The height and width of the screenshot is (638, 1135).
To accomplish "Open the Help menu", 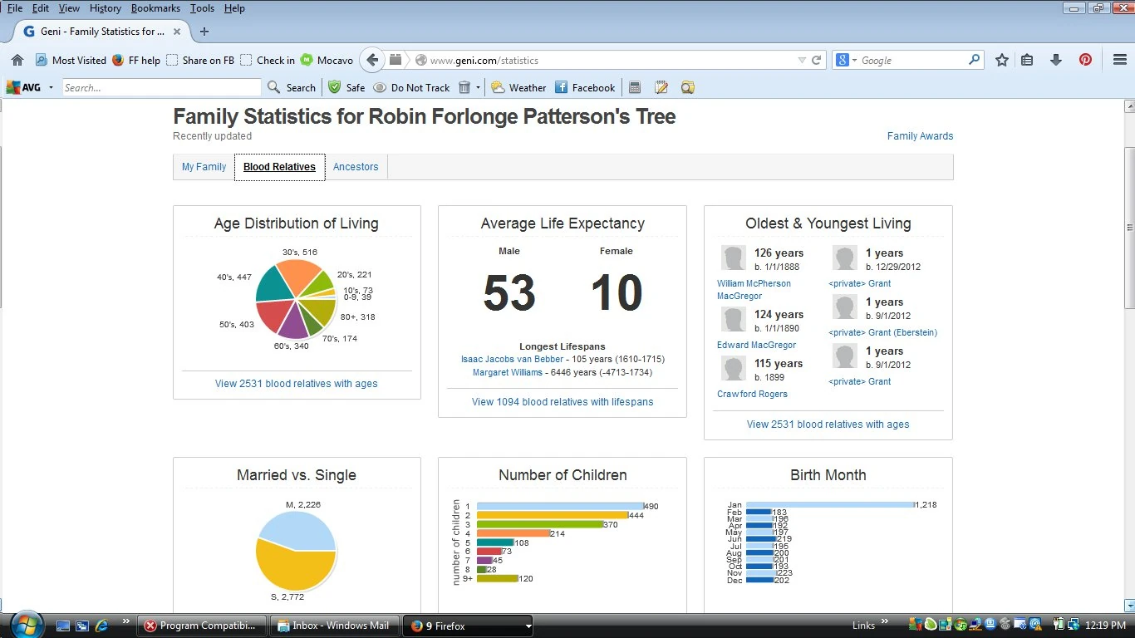I will 234,8.
